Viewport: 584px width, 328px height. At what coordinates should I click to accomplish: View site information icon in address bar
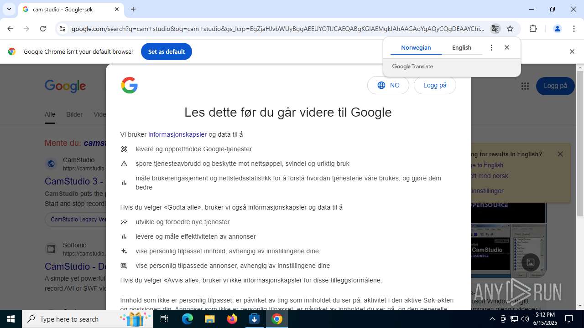click(63, 29)
